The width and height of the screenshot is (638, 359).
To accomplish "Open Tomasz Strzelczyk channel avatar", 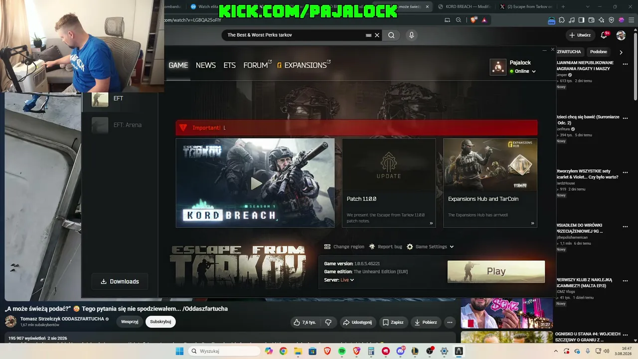I will point(11,321).
